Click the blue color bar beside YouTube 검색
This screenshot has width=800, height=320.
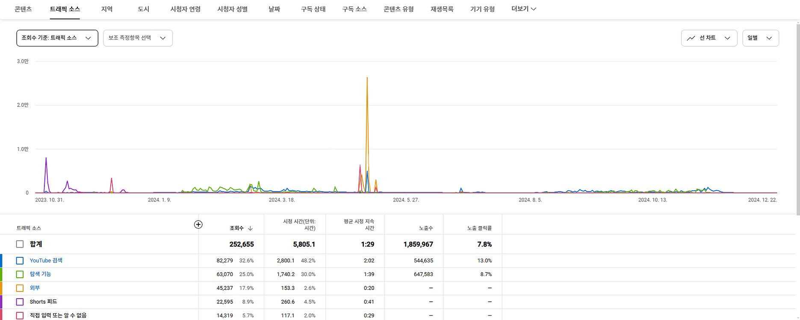click(1, 261)
